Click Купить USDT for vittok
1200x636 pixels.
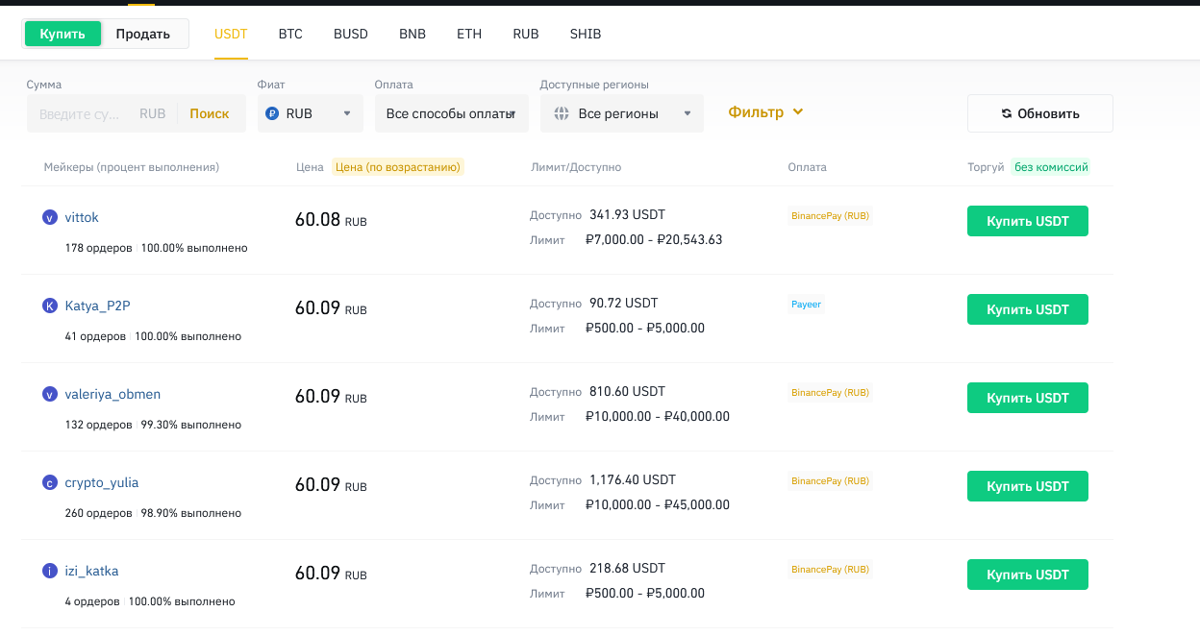[1028, 221]
